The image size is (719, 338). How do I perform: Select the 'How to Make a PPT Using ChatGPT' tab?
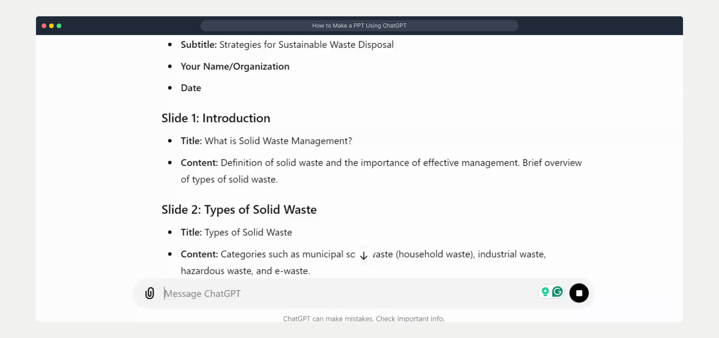click(359, 25)
